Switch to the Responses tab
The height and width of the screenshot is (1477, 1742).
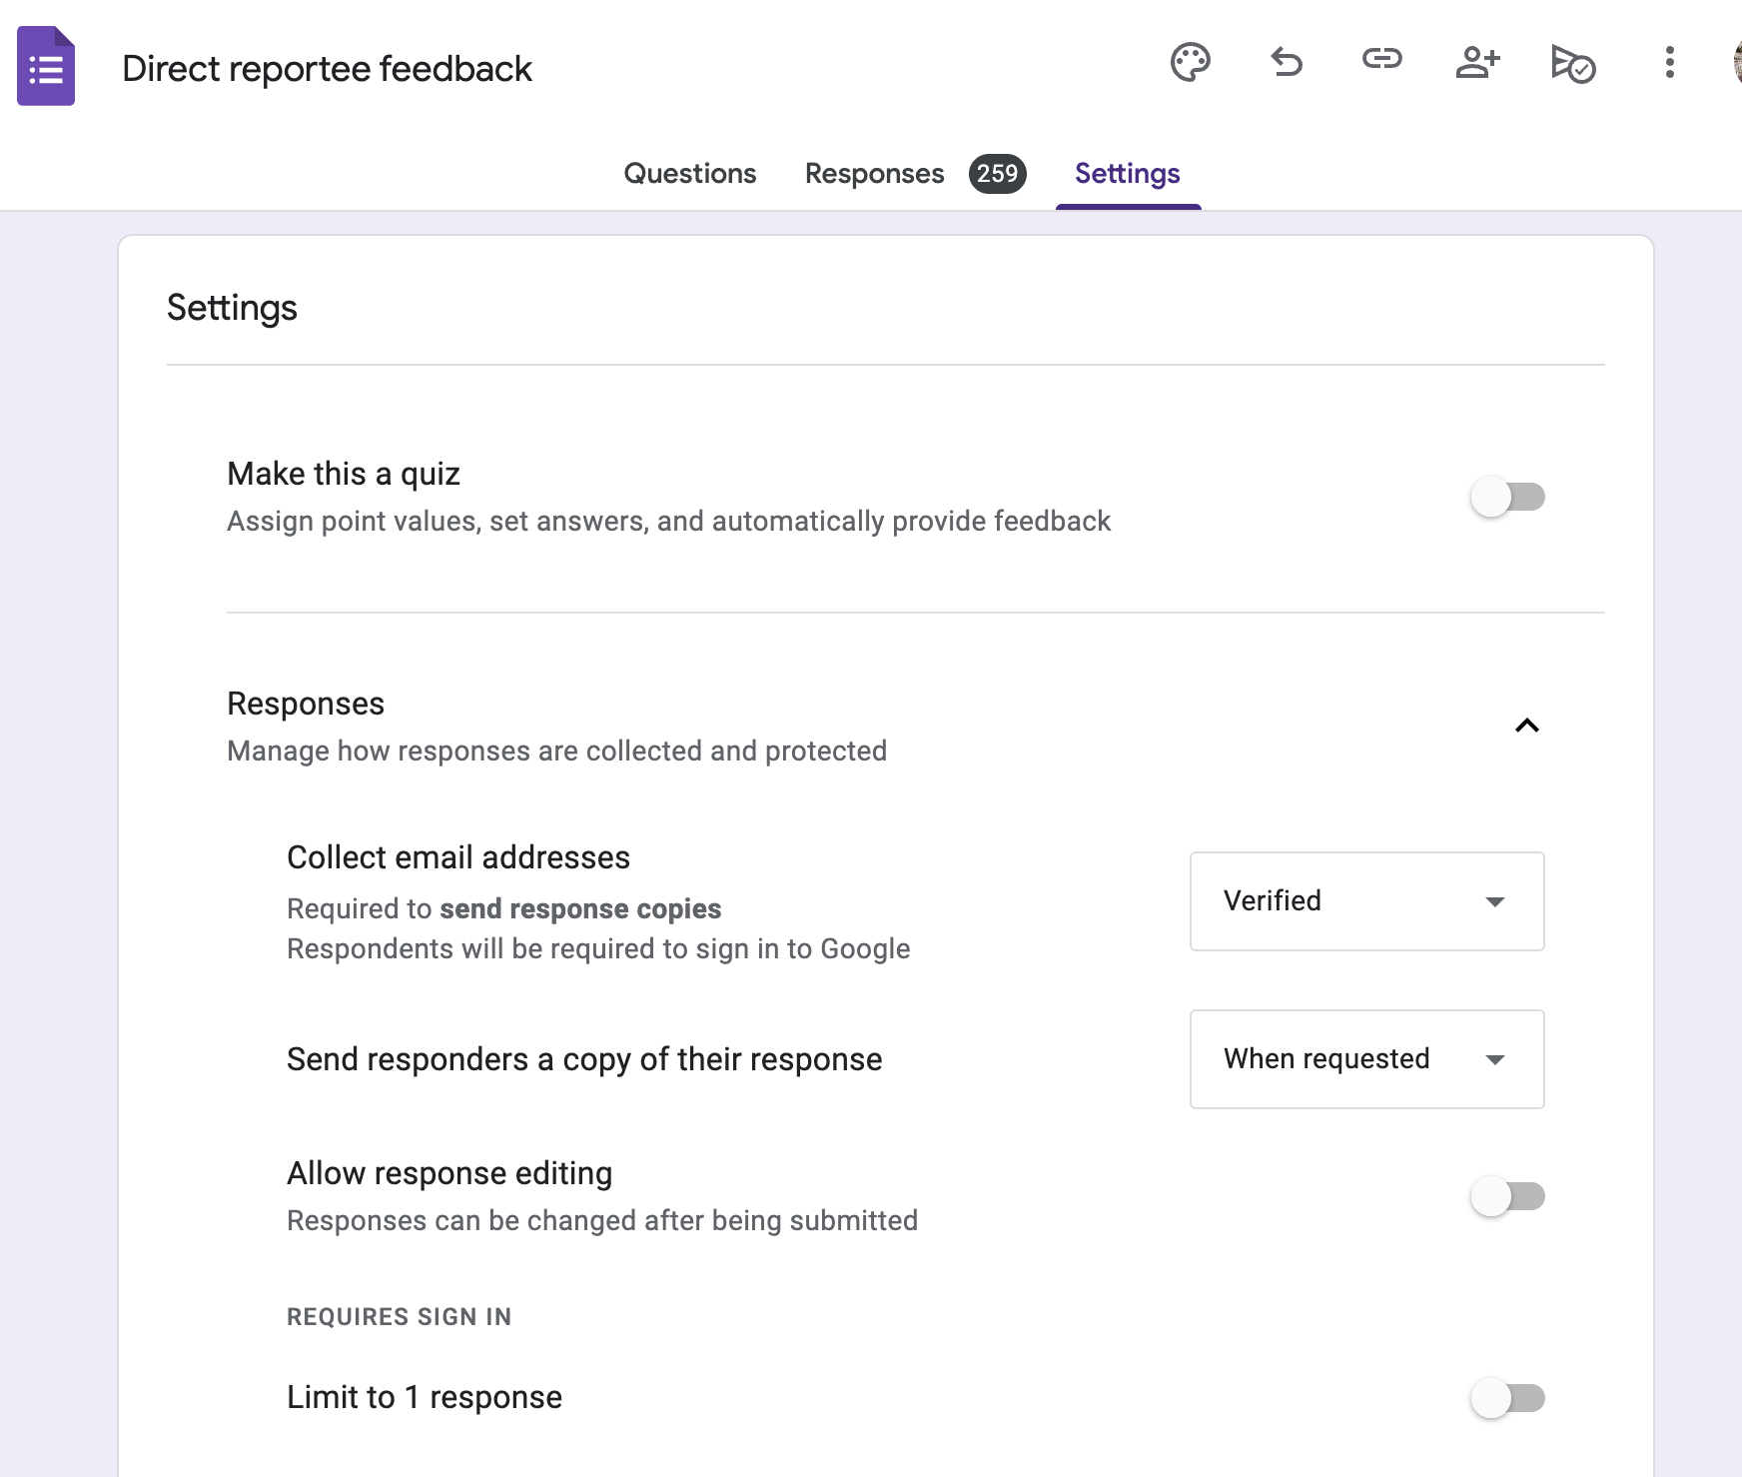click(x=873, y=173)
